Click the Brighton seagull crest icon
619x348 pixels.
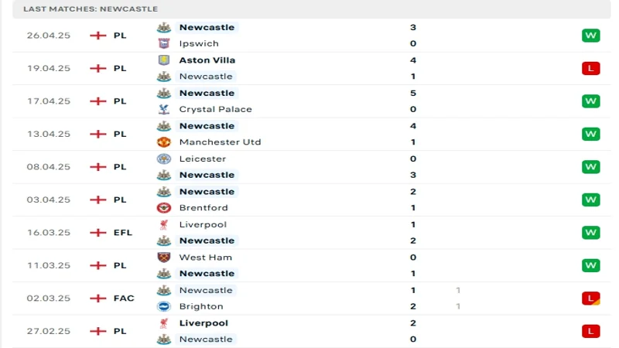coord(163,306)
